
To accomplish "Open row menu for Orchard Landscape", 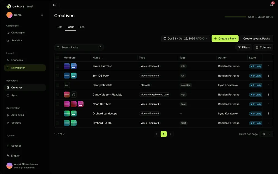I will (x=268, y=114).
